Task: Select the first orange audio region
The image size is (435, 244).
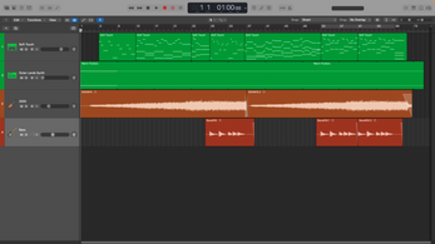Action: pos(163,104)
